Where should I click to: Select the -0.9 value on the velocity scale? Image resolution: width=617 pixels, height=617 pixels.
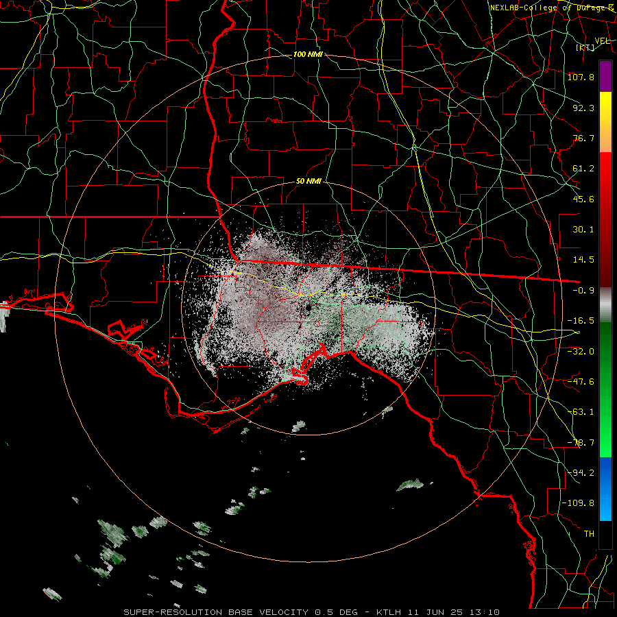tap(583, 291)
